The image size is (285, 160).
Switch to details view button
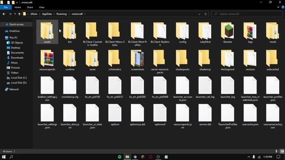(x=277, y=151)
